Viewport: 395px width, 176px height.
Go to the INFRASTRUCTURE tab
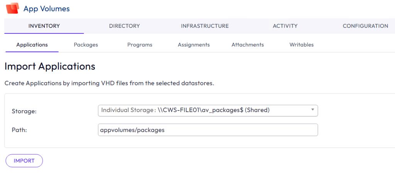(204, 26)
